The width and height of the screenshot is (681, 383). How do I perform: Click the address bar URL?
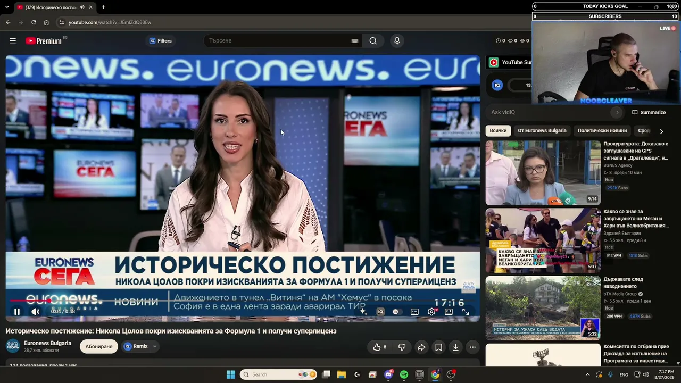point(110,22)
